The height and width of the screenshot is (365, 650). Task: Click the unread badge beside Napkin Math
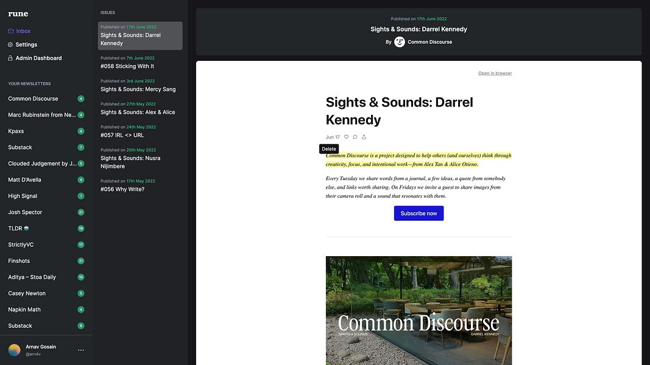point(81,310)
